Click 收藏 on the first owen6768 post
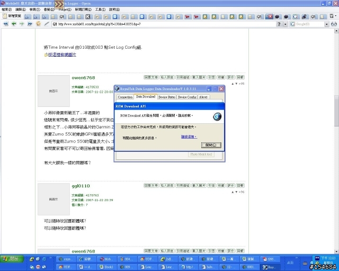Image resolution: width=339 pixels, height=271 pixels. tap(221, 77)
